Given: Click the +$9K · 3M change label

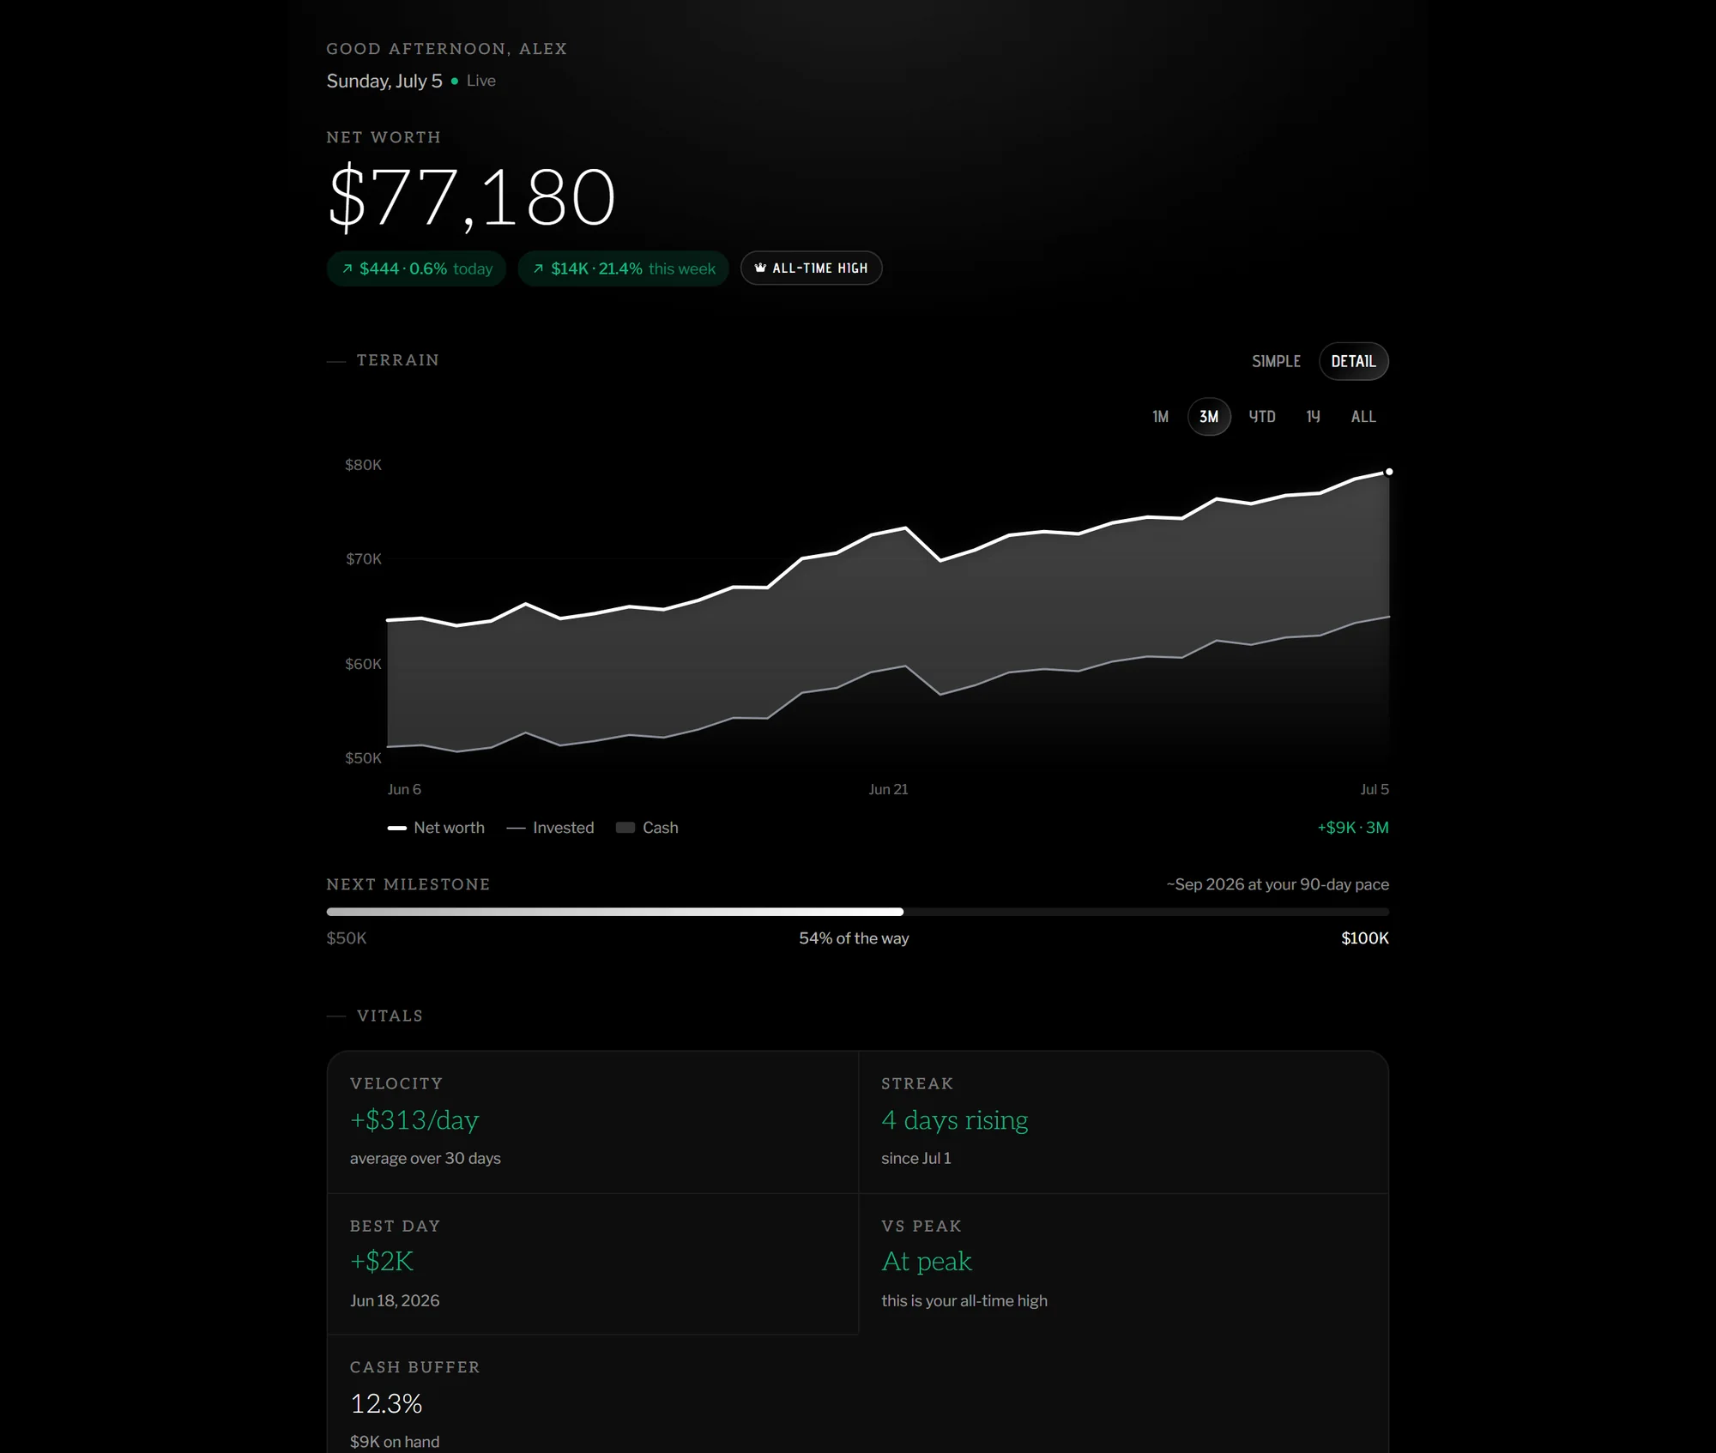Looking at the screenshot, I should pos(1353,828).
